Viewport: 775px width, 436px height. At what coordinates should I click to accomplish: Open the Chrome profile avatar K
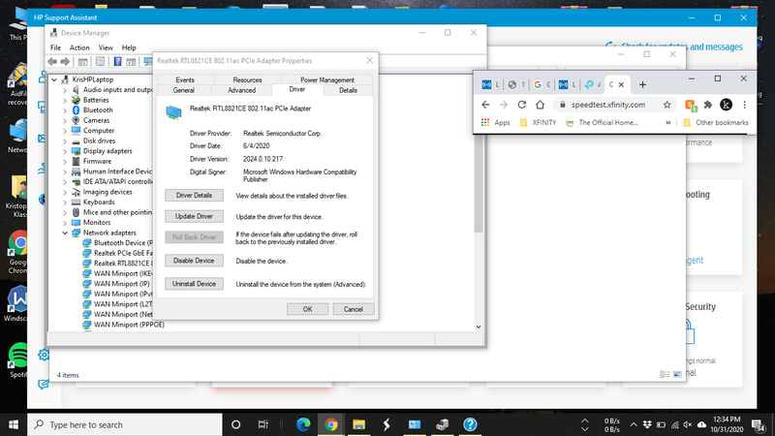tap(726, 105)
